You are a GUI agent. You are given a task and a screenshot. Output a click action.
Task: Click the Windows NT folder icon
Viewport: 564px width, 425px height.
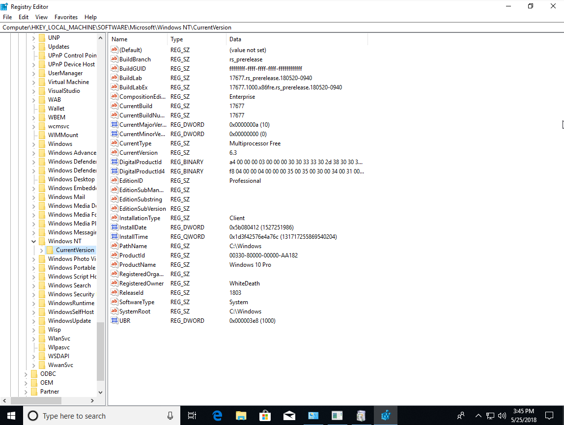(x=42, y=241)
